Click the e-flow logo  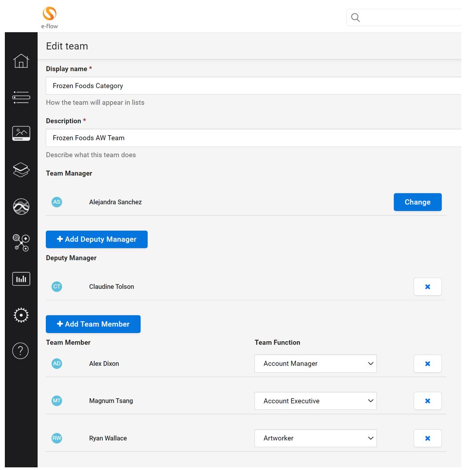click(49, 18)
